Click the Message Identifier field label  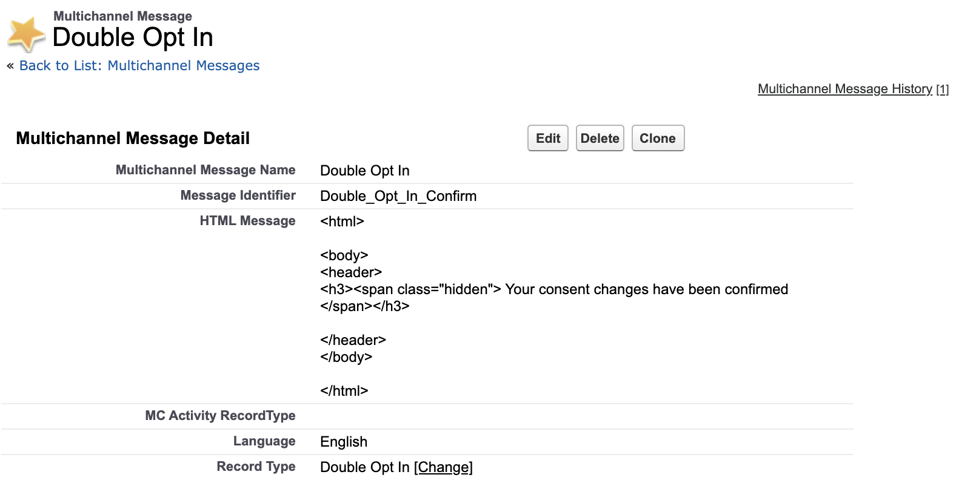(238, 195)
